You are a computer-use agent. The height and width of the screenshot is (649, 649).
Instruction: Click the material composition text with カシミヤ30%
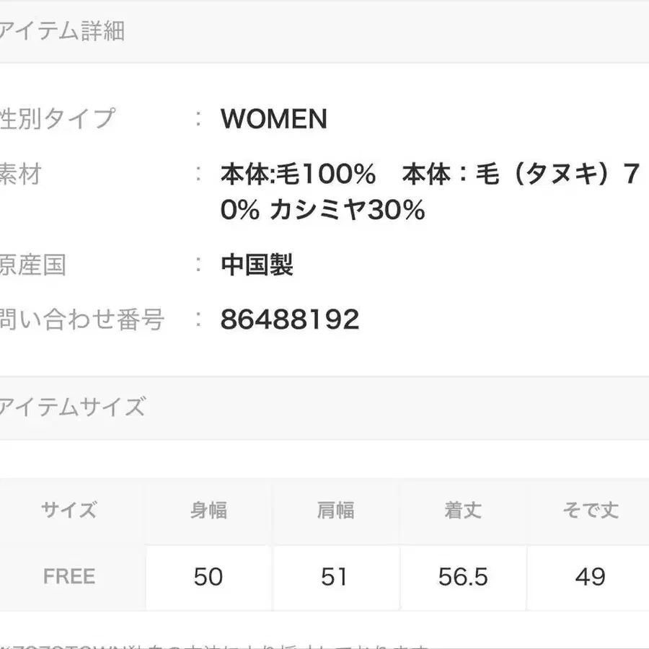[430, 193]
